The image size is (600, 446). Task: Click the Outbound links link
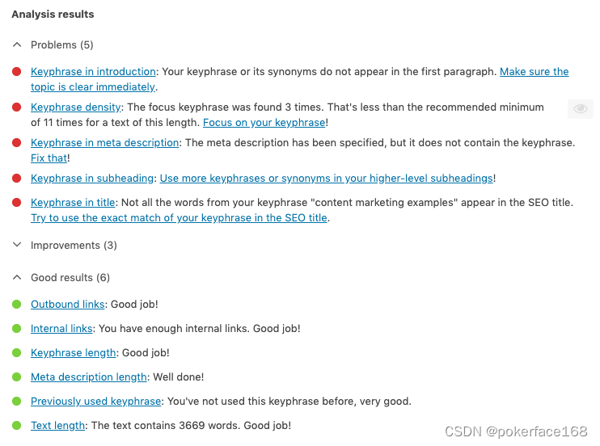(68, 304)
